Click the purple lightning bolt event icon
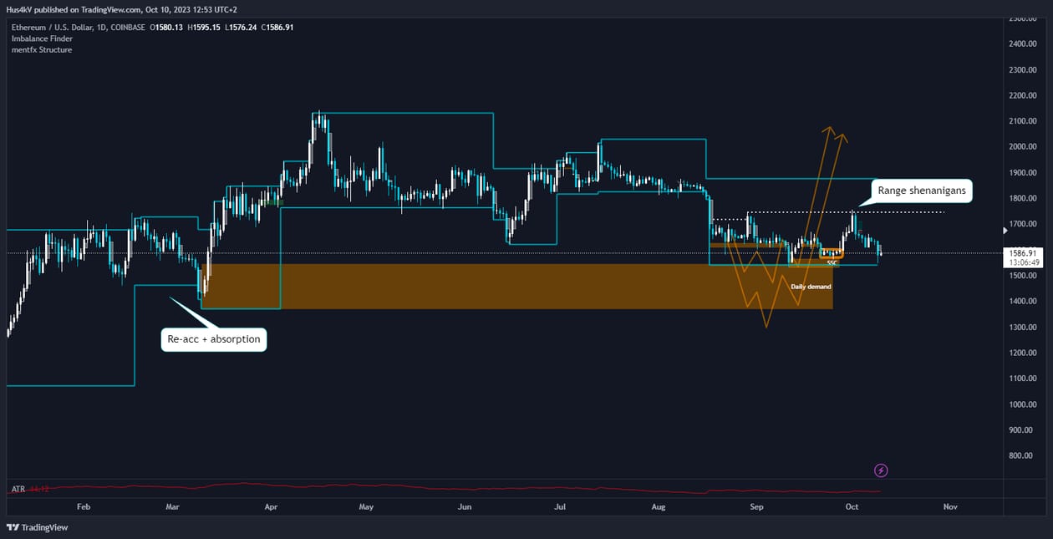1053x539 pixels. click(880, 470)
